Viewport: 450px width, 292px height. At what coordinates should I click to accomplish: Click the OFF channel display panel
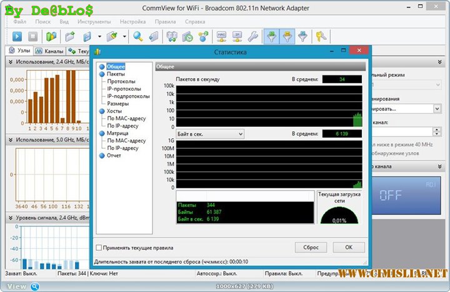point(406,196)
